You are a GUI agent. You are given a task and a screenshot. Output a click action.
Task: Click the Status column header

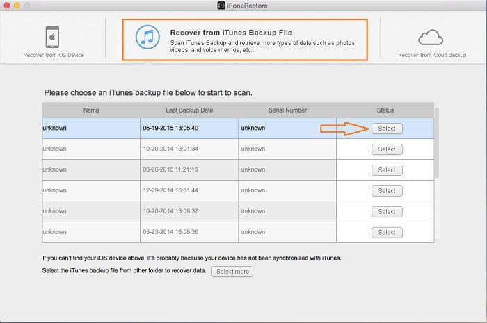pyautogui.click(x=385, y=110)
